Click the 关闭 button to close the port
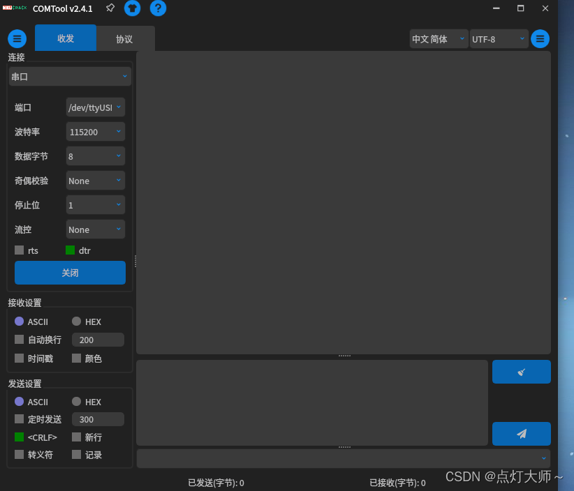 tap(70, 272)
